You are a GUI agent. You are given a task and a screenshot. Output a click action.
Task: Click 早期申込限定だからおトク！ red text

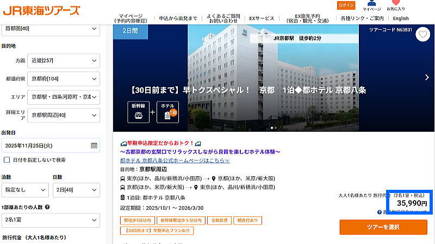point(160,143)
